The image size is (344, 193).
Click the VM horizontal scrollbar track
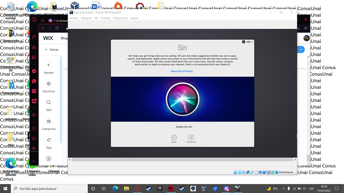click(182, 159)
